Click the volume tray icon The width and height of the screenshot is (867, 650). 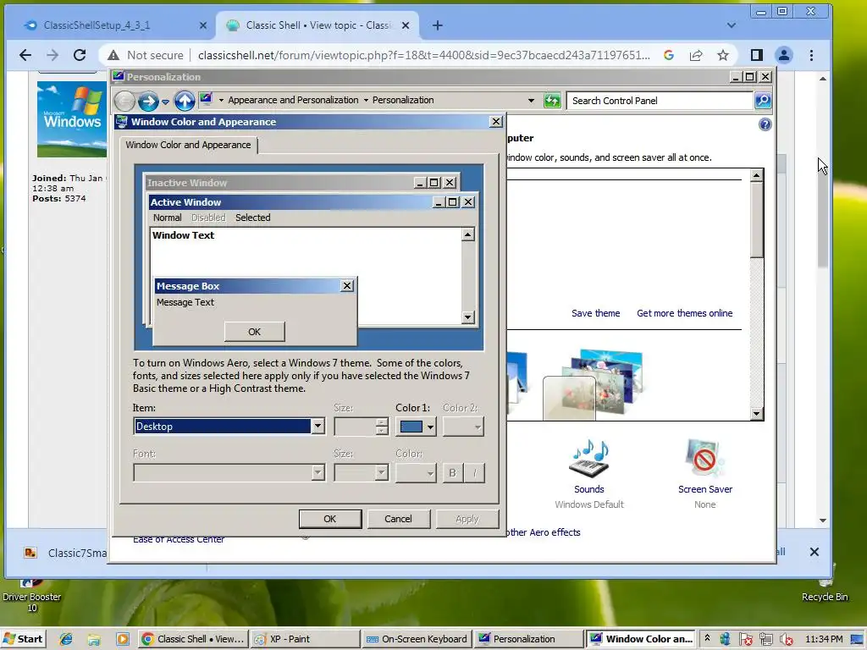[x=785, y=640]
